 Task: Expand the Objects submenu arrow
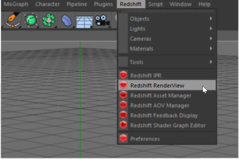pyautogui.click(x=211, y=18)
